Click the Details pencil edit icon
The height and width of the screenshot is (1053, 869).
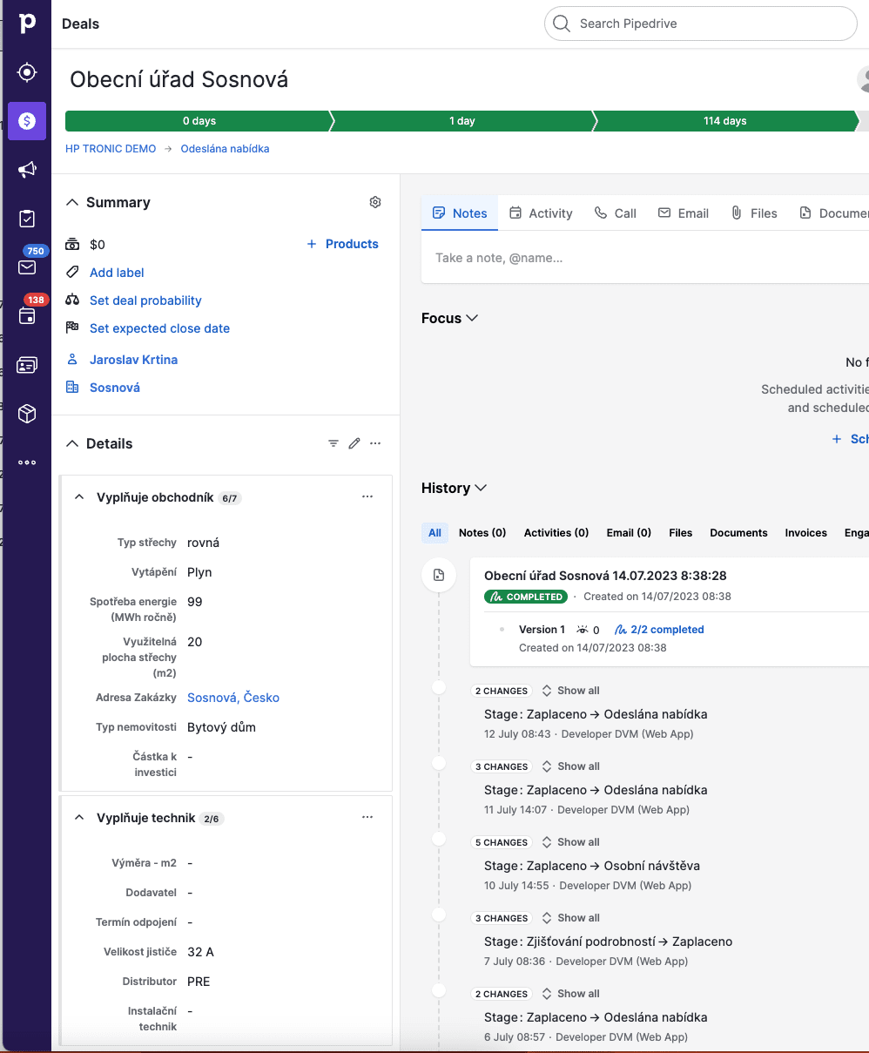tap(354, 443)
